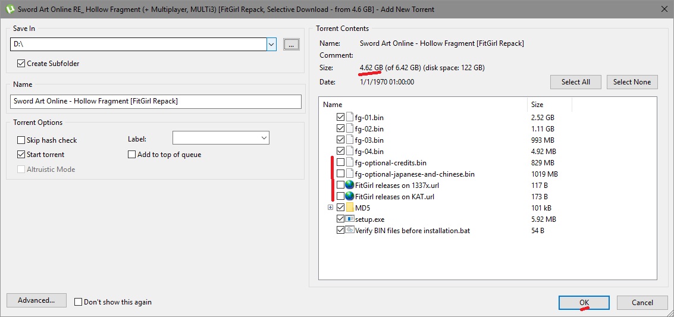Select the setup.exe row name
Viewport: 674px width, 317px height.
[x=371, y=219]
